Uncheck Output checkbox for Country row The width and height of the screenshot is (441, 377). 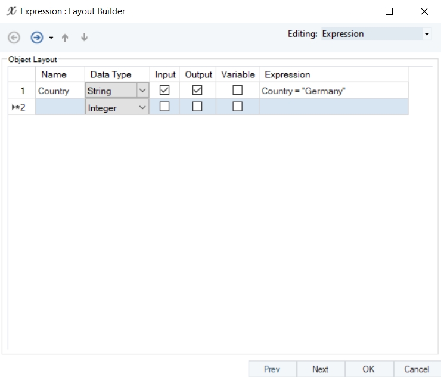(x=198, y=91)
